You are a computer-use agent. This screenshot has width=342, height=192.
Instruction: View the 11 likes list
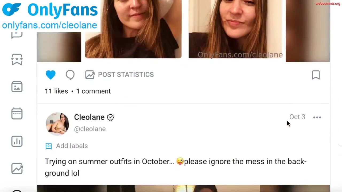click(x=56, y=91)
